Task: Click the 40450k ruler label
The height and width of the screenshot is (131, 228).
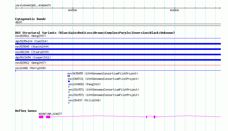Action: (72, 10)
